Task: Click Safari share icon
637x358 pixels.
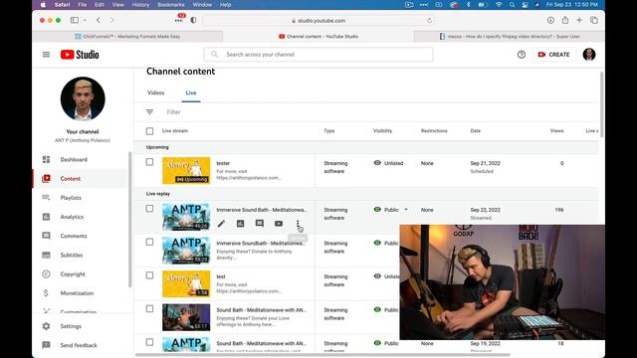Action: 565,20
